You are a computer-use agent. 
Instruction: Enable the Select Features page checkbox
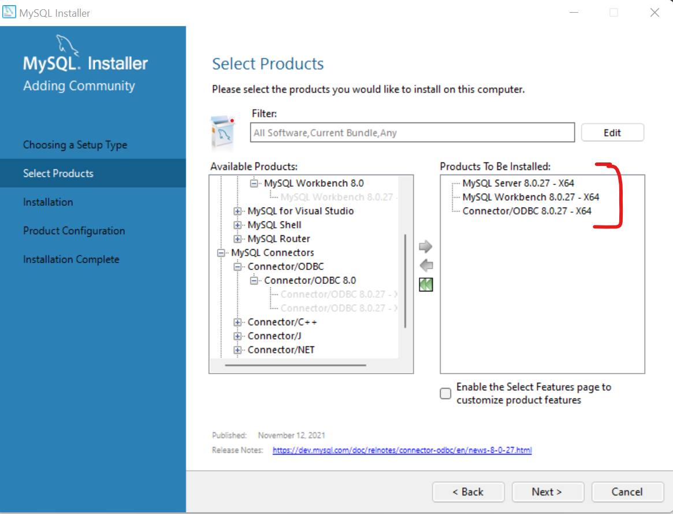[x=445, y=393]
